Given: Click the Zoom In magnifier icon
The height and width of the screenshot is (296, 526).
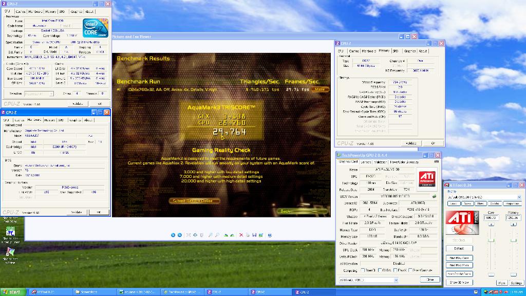Looking at the screenshot, I should click(x=210, y=235).
